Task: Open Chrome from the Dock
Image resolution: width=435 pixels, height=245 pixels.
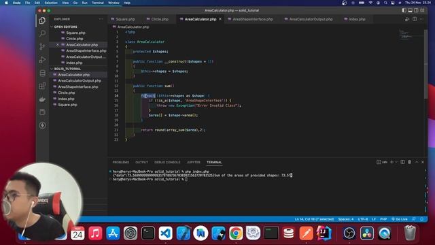Action: click(236, 233)
